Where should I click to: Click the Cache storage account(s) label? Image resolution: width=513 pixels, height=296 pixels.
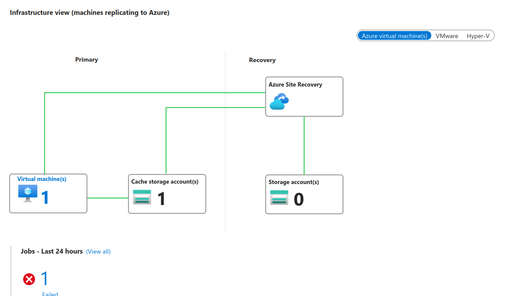click(165, 181)
